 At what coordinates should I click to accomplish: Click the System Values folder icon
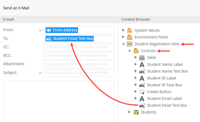[x=130, y=30]
